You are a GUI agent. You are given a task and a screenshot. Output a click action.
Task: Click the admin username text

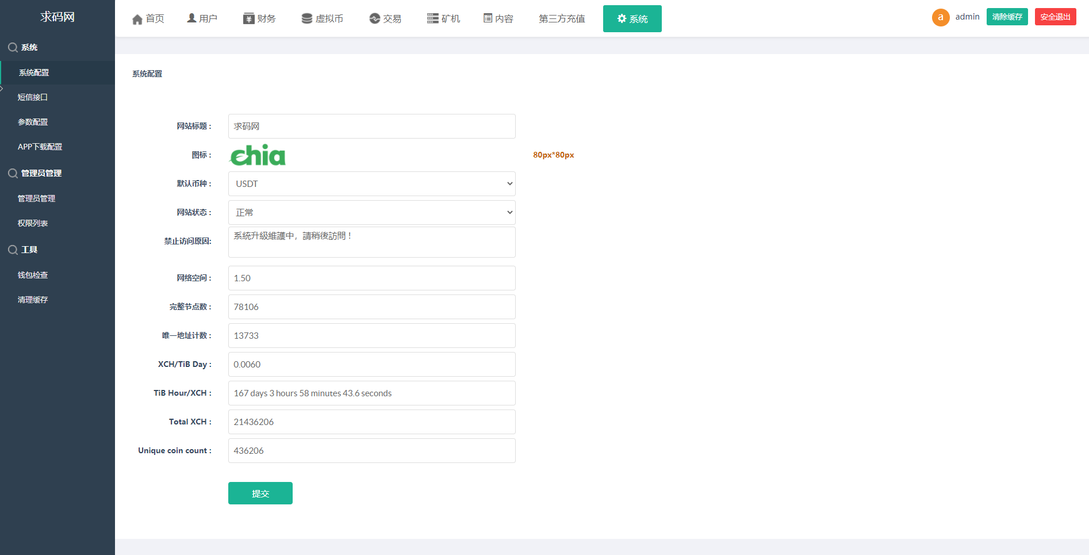pos(967,17)
